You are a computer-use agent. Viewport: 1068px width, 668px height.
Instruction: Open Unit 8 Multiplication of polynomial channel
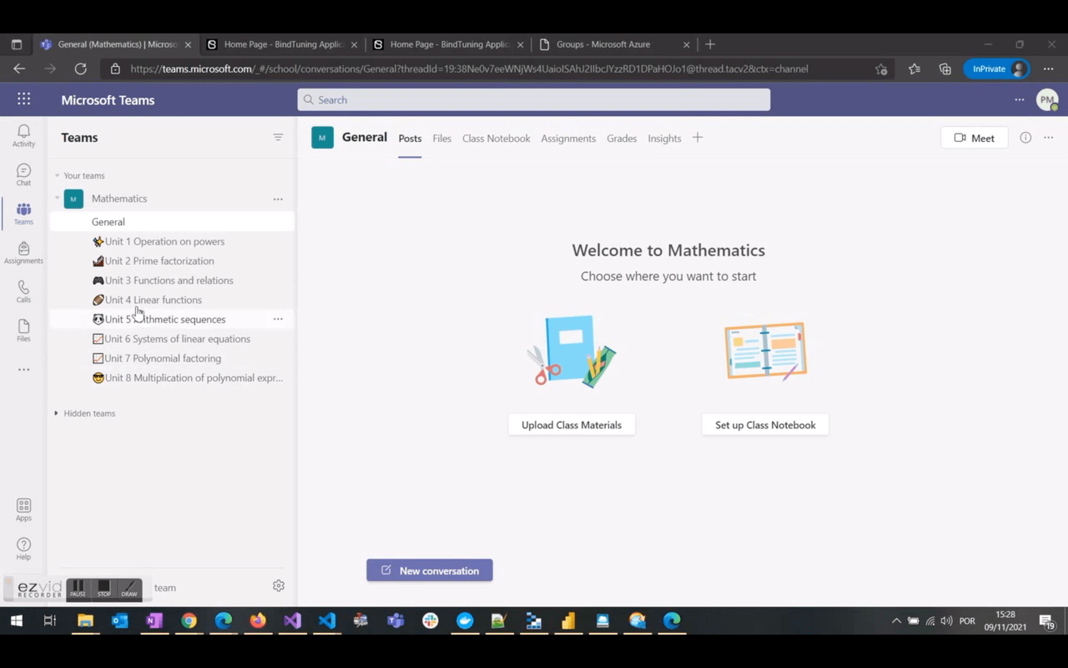coord(172,378)
